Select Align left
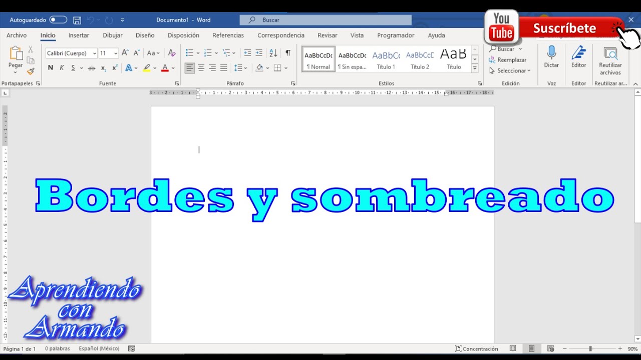Image resolution: width=641 pixels, height=360 pixels. click(x=189, y=68)
